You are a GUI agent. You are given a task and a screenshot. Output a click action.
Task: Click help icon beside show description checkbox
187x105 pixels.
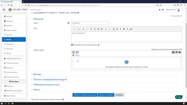(x=98, y=45)
